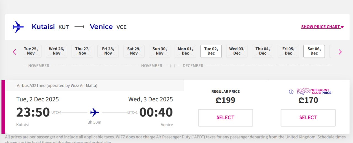
Task: Go to next dates with right arrow
Action: click(x=340, y=52)
